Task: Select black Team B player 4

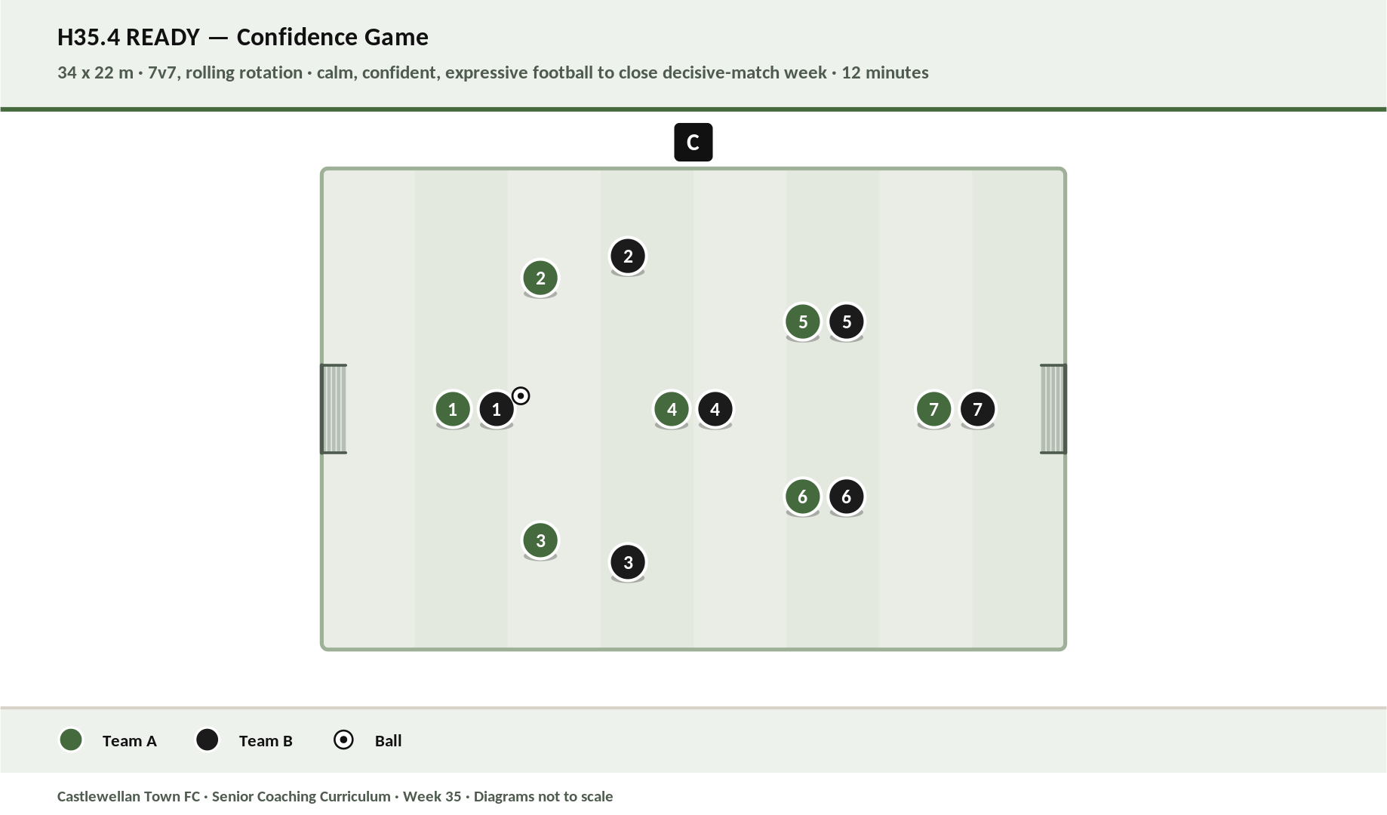Action: (x=715, y=409)
